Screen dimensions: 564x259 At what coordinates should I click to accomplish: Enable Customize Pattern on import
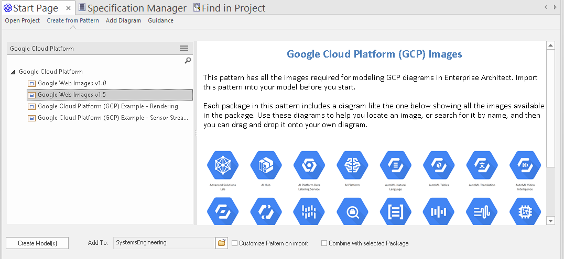coord(235,243)
